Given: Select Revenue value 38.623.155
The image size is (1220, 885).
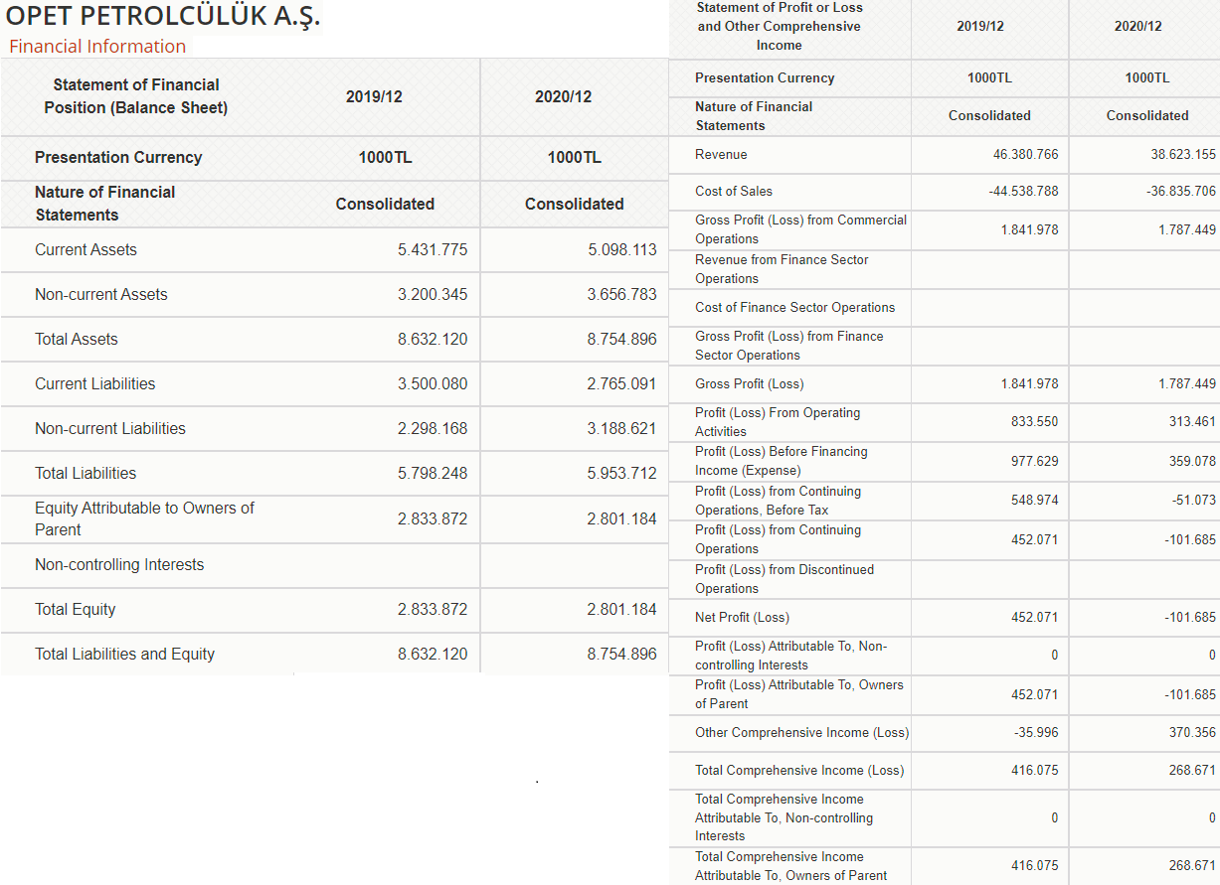Looking at the screenshot, I should (x=1183, y=154).
